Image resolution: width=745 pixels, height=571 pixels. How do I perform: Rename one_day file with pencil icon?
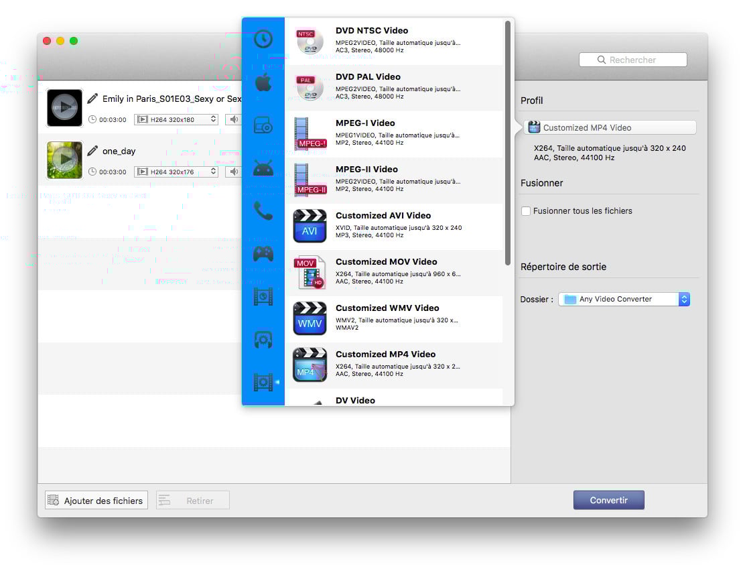92,151
